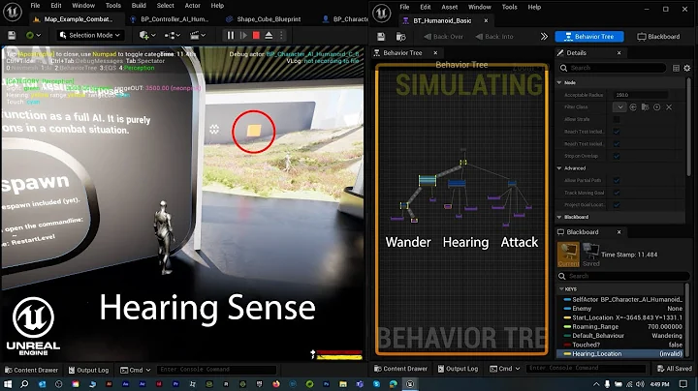Open the Cinematics dropdown in toolbar

point(198,35)
